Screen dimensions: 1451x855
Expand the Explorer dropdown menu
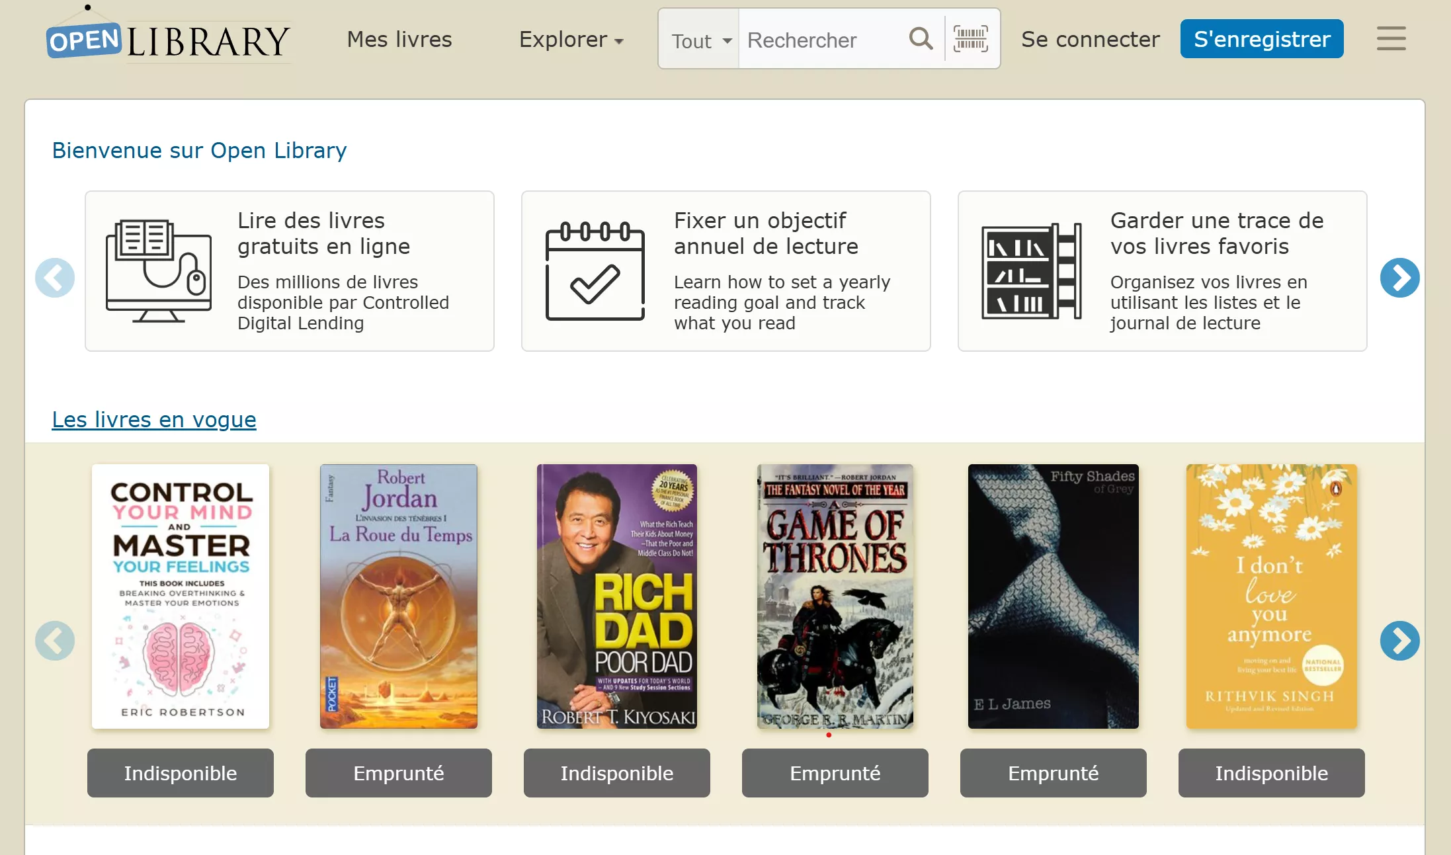[x=571, y=40]
